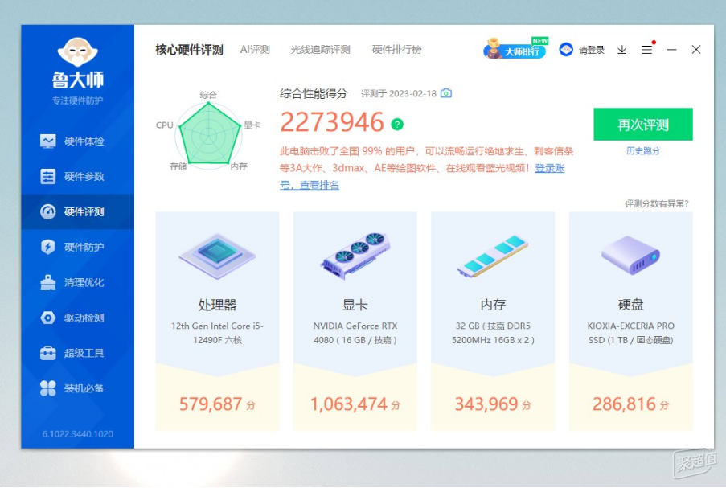The height and width of the screenshot is (488, 726).
Task: Close the Ludashi window
Action: point(696,50)
